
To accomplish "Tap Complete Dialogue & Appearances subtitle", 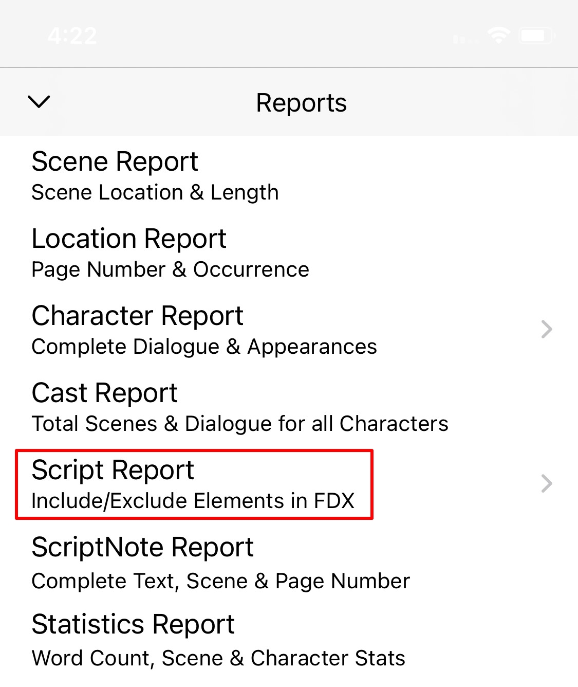I will [x=204, y=347].
